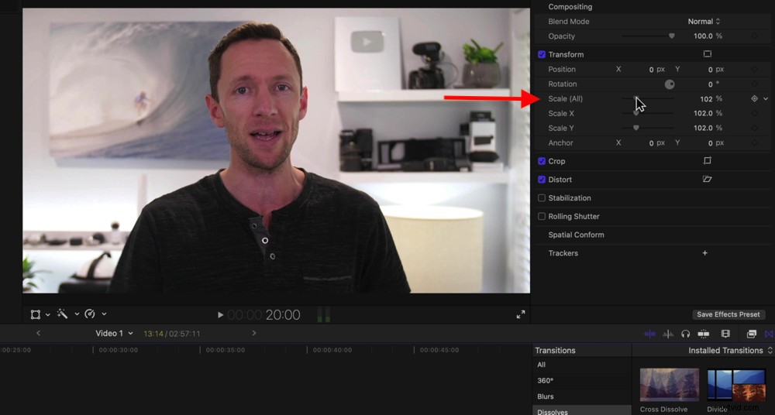The image size is (775, 415).
Task: Add a keyframe for Scale (All)
Action: [x=754, y=99]
